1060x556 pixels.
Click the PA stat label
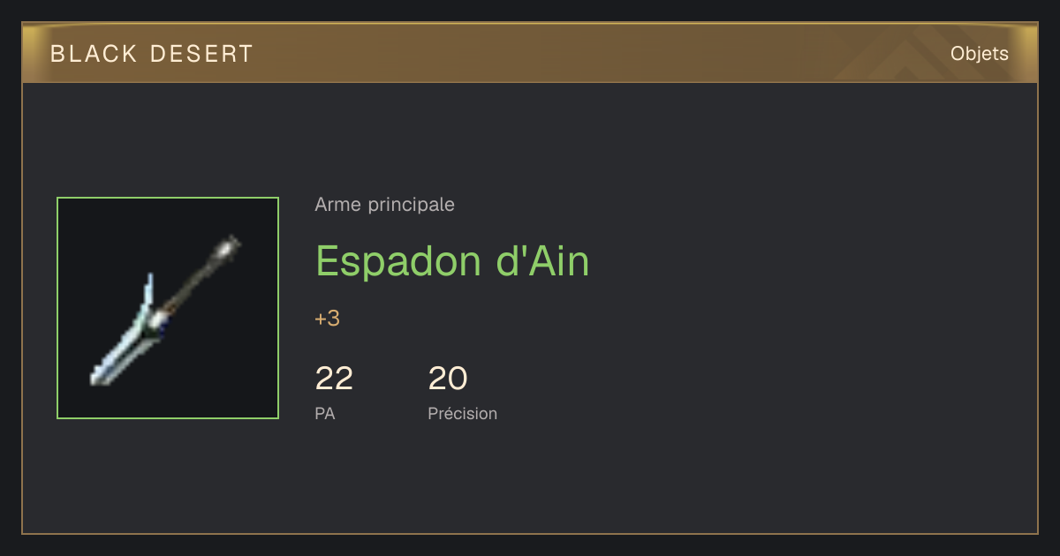click(x=325, y=413)
